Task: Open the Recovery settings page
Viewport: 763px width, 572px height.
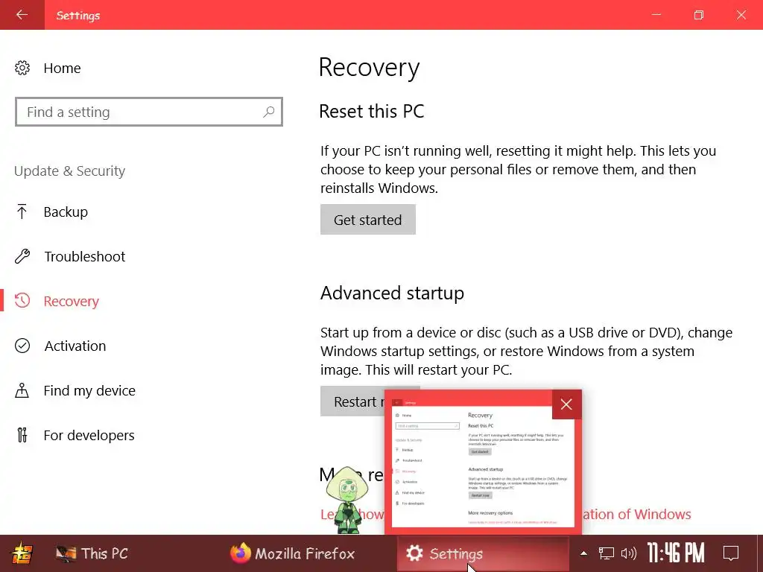Action: pyautogui.click(x=71, y=301)
